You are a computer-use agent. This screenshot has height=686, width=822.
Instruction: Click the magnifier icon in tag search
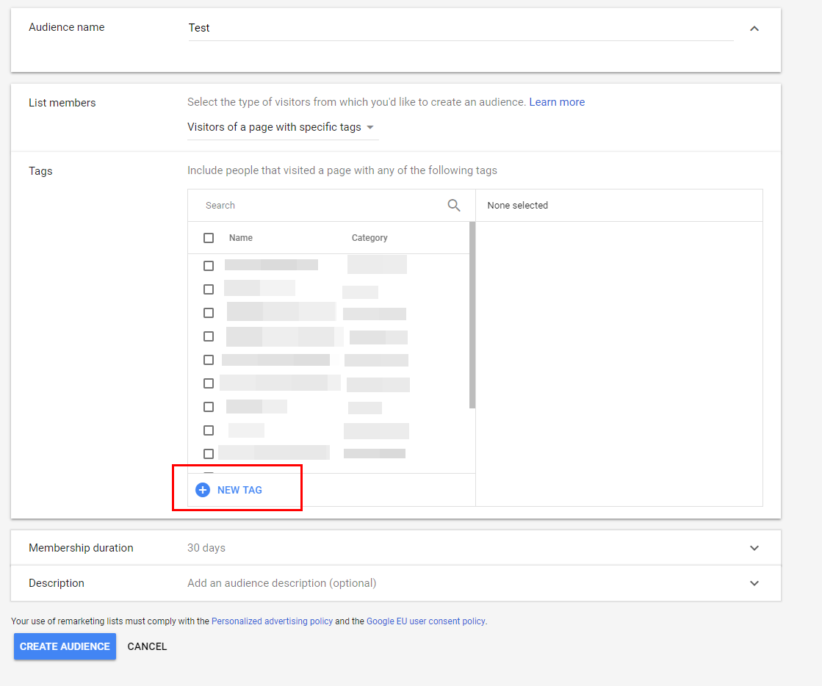pos(454,206)
